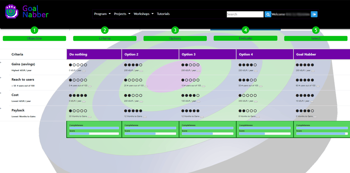
Task: Switch to the Objective step tab
Action: pyautogui.click(x=34, y=38)
